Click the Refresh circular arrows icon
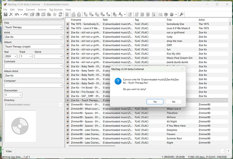 (x=60, y=14)
